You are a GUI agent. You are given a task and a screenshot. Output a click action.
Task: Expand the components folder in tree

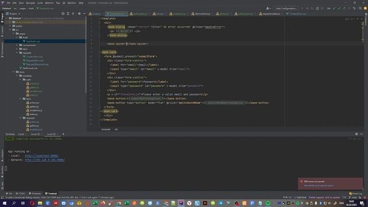[17, 45]
